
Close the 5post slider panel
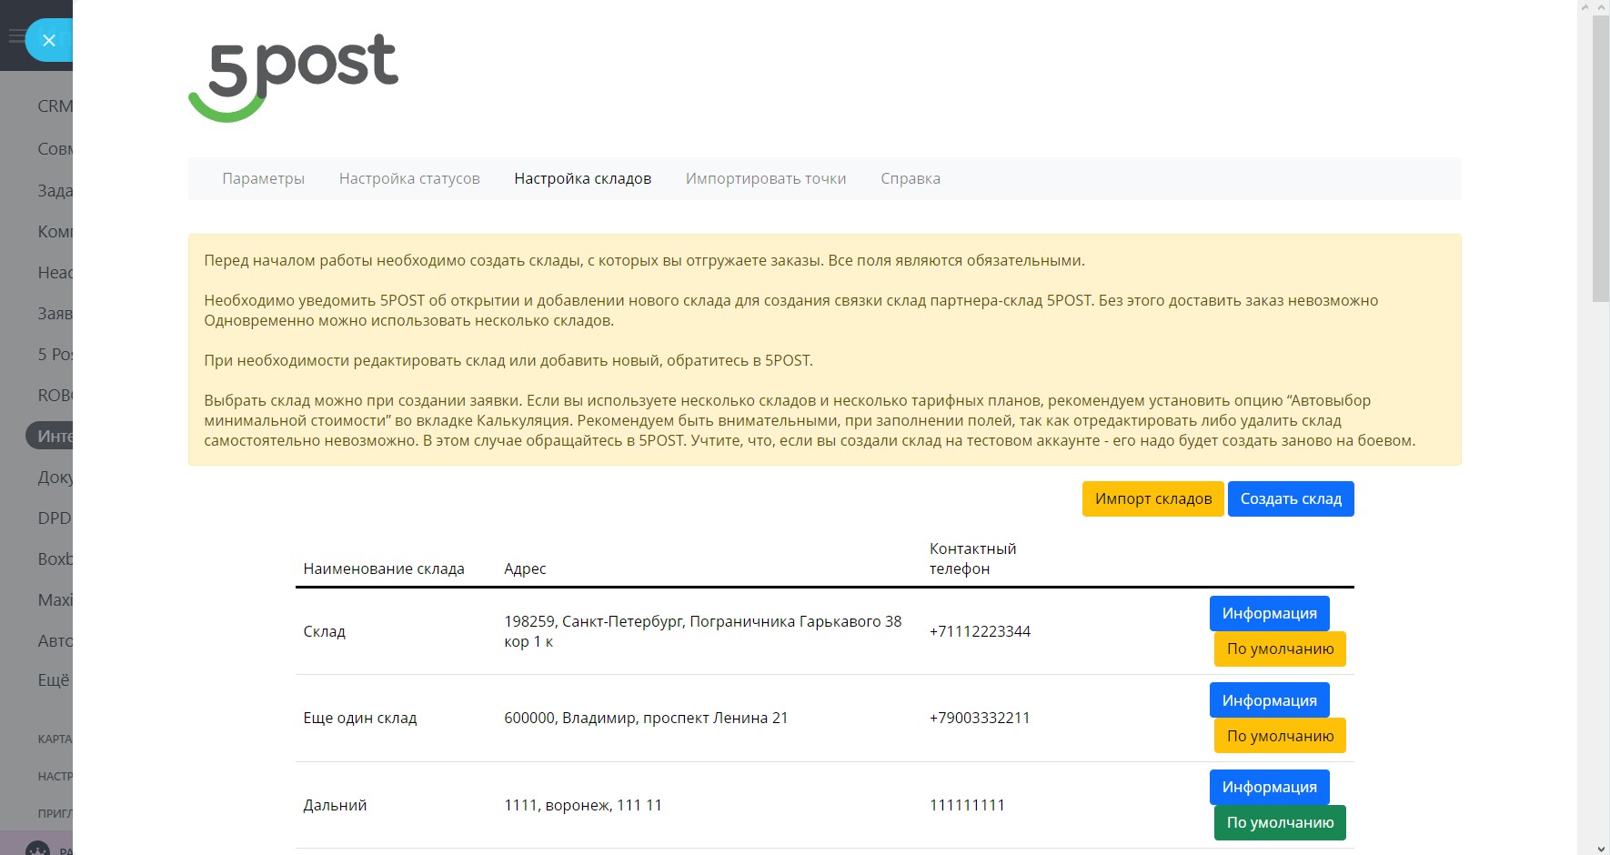point(48,40)
